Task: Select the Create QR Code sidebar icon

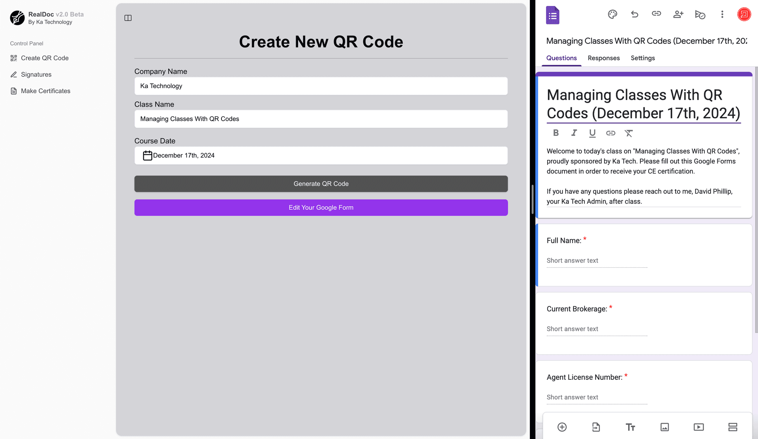Action: coord(13,58)
